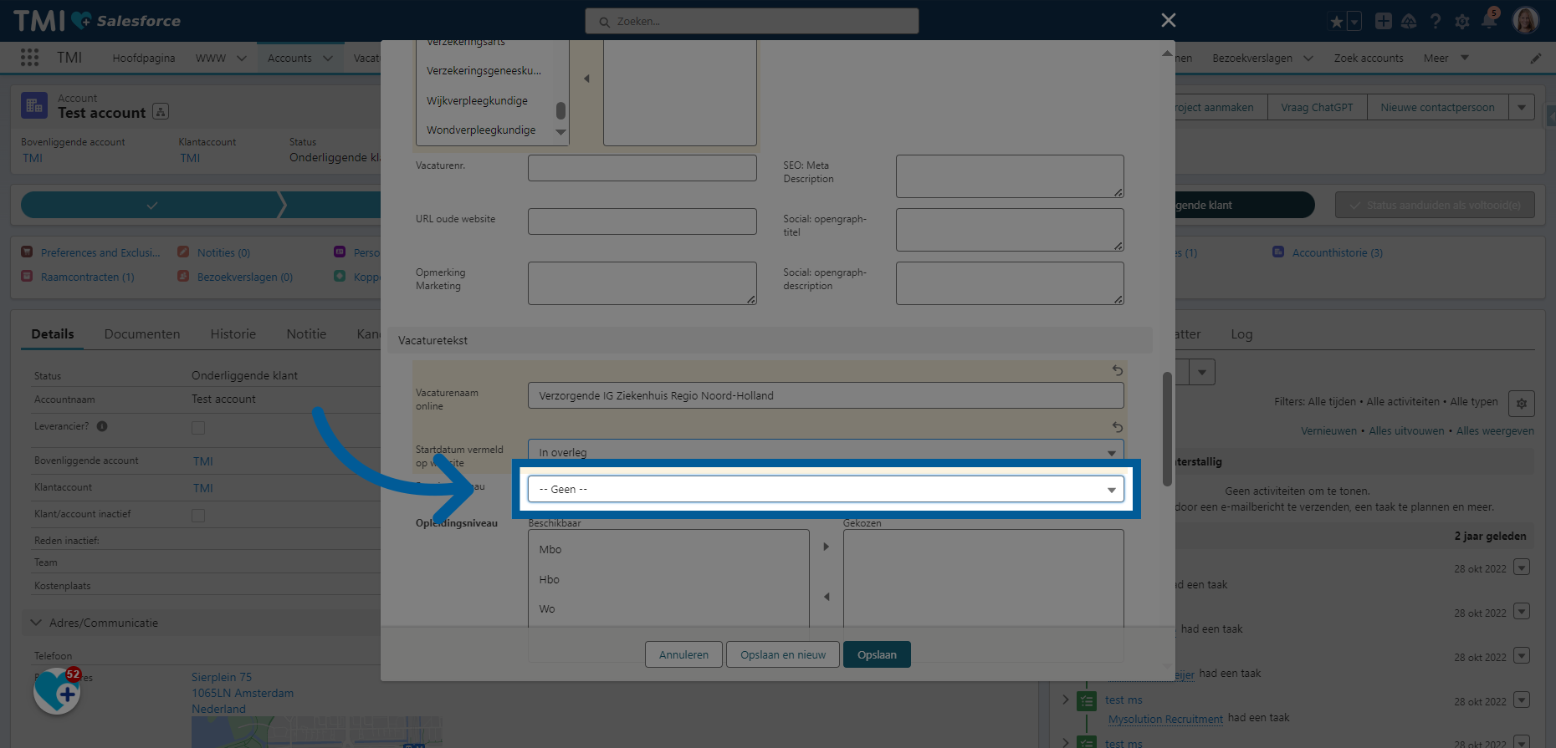Open the Bezoekverslagen (0) related link
1556x748 pixels.
245,277
